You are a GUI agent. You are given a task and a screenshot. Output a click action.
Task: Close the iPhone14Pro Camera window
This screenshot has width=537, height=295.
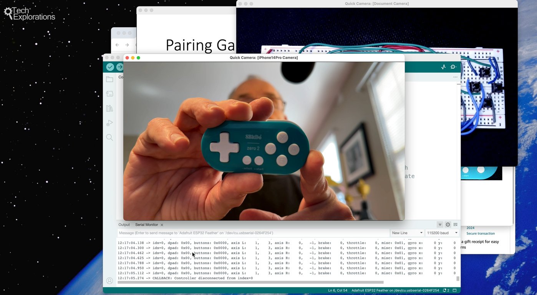[127, 58]
